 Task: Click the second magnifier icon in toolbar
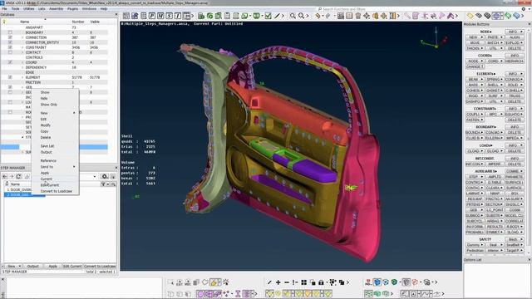click(x=301, y=16)
